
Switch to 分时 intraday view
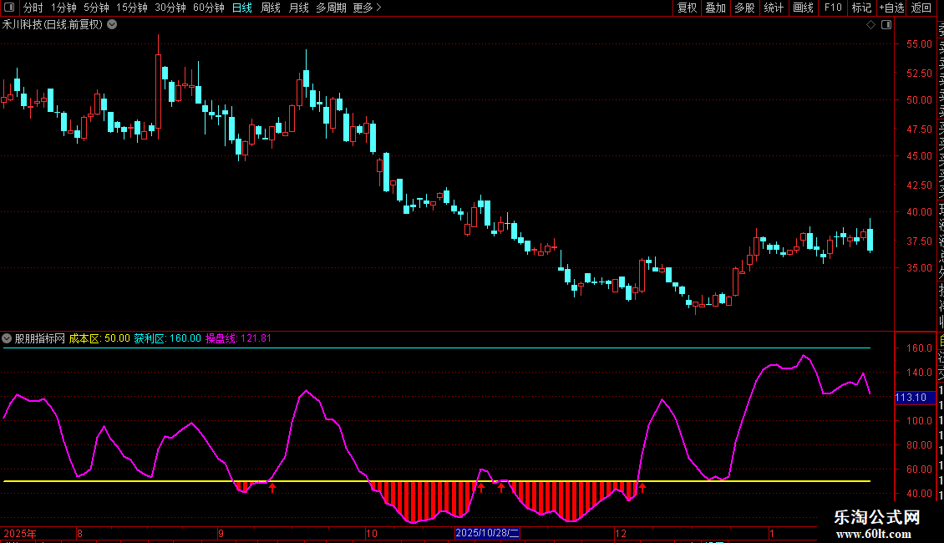pos(33,8)
